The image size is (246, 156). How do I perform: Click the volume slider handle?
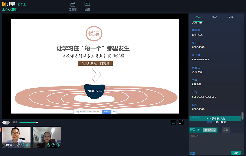37,122
